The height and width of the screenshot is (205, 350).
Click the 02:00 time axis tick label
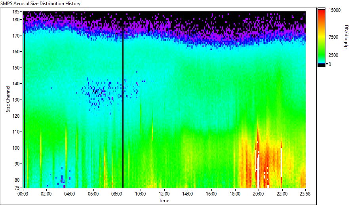point(46,194)
